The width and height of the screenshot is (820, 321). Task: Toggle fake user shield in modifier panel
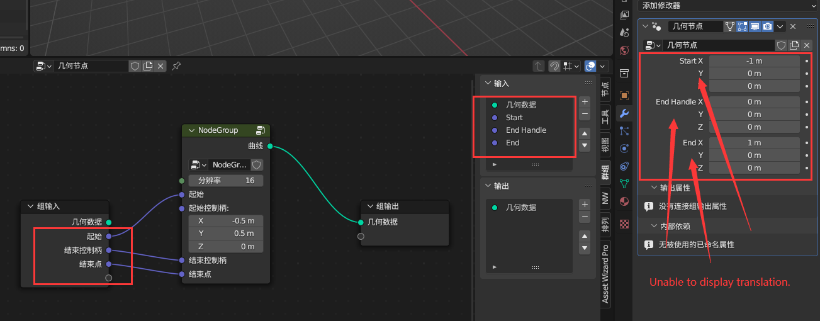point(781,45)
